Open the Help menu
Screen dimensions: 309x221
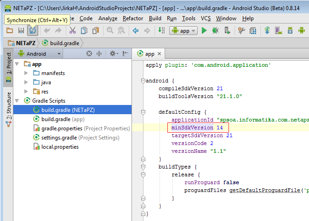(x=248, y=18)
